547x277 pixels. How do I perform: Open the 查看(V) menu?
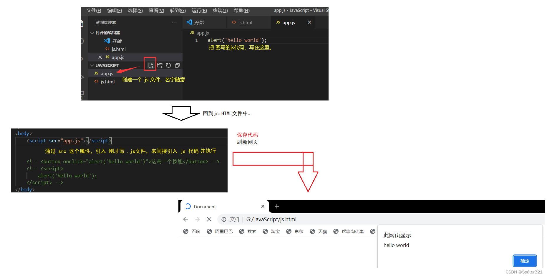156,11
